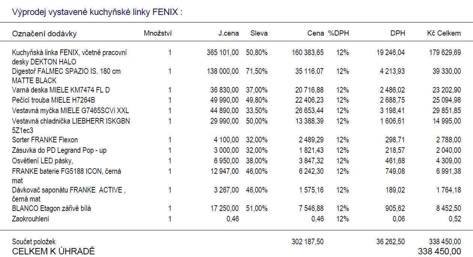
Task: Click the title 'Výprodej vystavené kuchyňské linky FENIX'
Action: pos(97,12)
